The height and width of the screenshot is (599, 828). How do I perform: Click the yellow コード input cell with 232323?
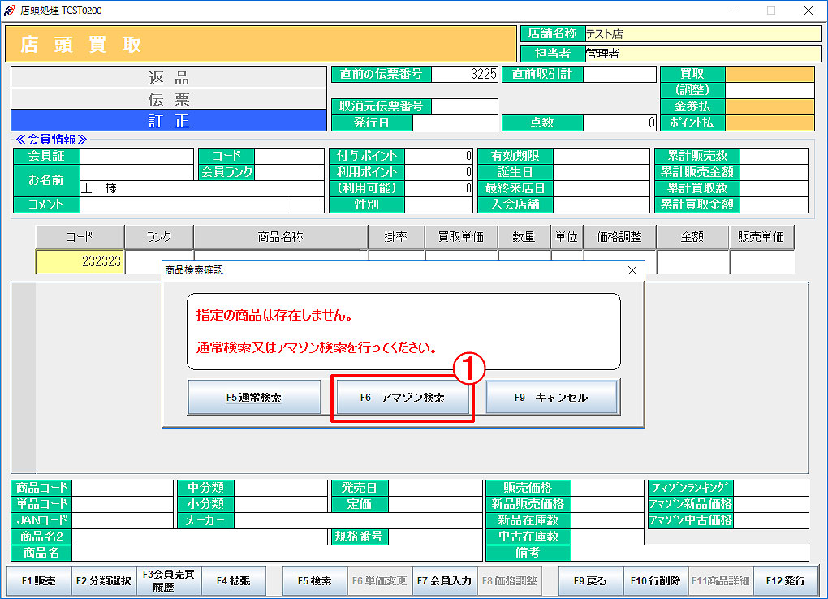coord(80,262)
